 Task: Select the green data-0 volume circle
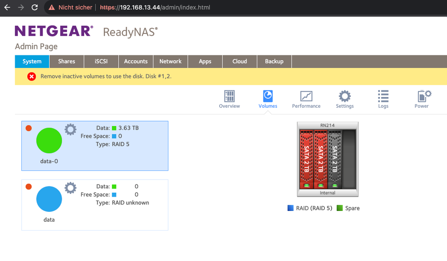pyautogui.click(x=49, y=140)
